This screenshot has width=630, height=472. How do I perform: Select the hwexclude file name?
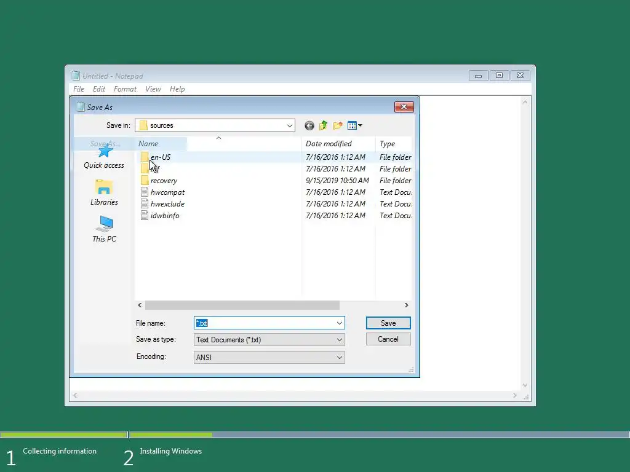167,204
